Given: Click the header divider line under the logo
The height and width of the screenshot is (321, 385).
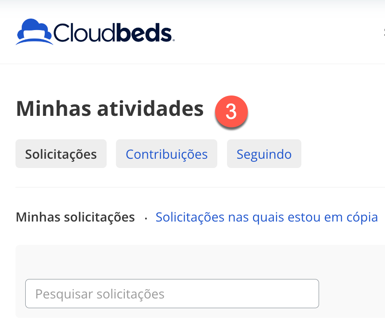Looking at the screenshot, I should 199,64.
